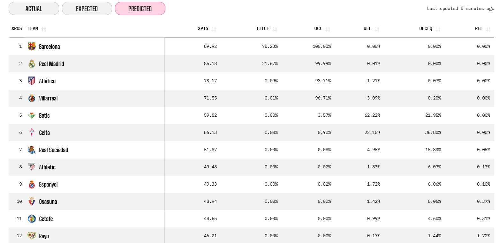Click the Getafe blue crest icon
This screenshot has width=500, height=243.
[32, 219]
